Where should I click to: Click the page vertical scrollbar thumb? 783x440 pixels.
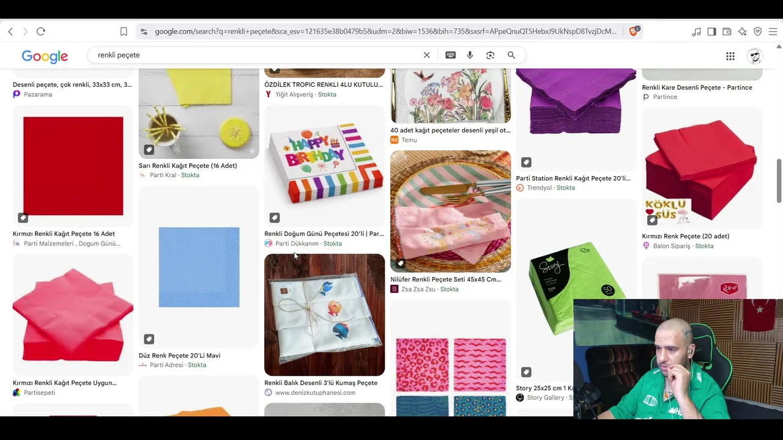pyautogui.click(x=779, y=180)
